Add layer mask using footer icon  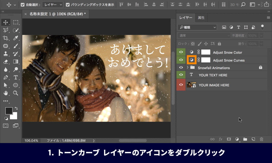click(229, 139)
